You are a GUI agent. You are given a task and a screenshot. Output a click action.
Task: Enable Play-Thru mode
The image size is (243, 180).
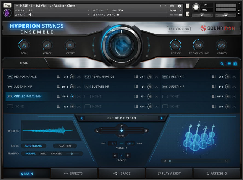tap(65, 146)
